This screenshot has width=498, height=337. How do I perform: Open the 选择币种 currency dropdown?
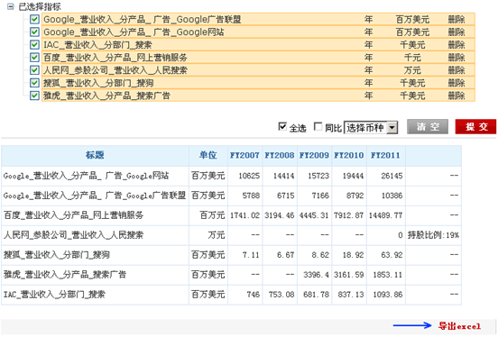point(371,128)
